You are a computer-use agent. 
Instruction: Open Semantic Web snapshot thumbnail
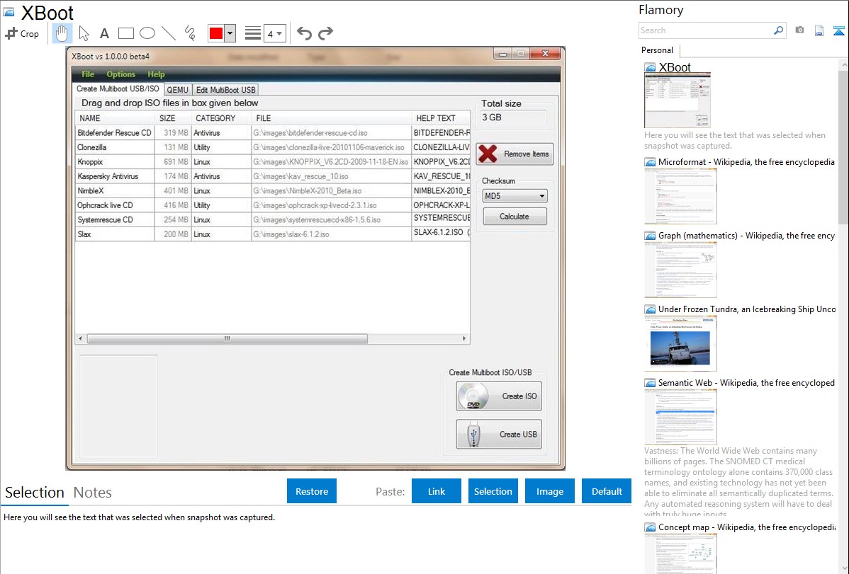[680, 417]
